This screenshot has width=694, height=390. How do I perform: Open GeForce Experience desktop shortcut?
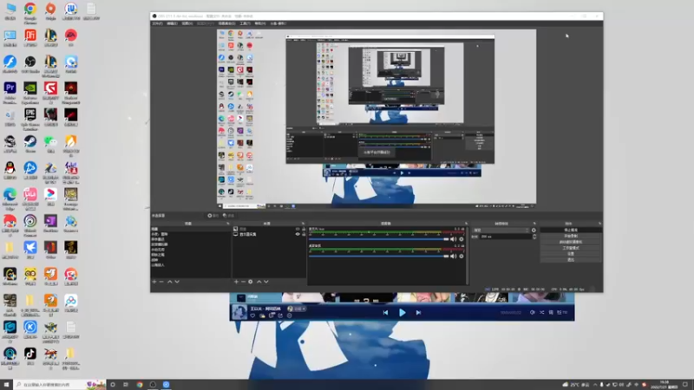[30, 93]
